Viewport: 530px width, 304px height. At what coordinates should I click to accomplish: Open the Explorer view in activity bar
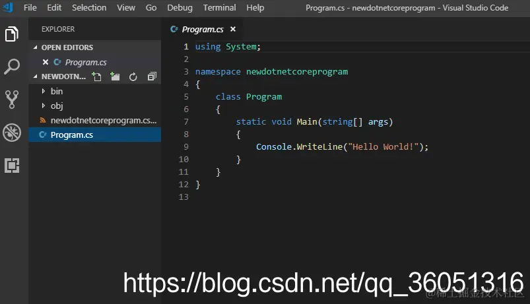pos(12,34)
